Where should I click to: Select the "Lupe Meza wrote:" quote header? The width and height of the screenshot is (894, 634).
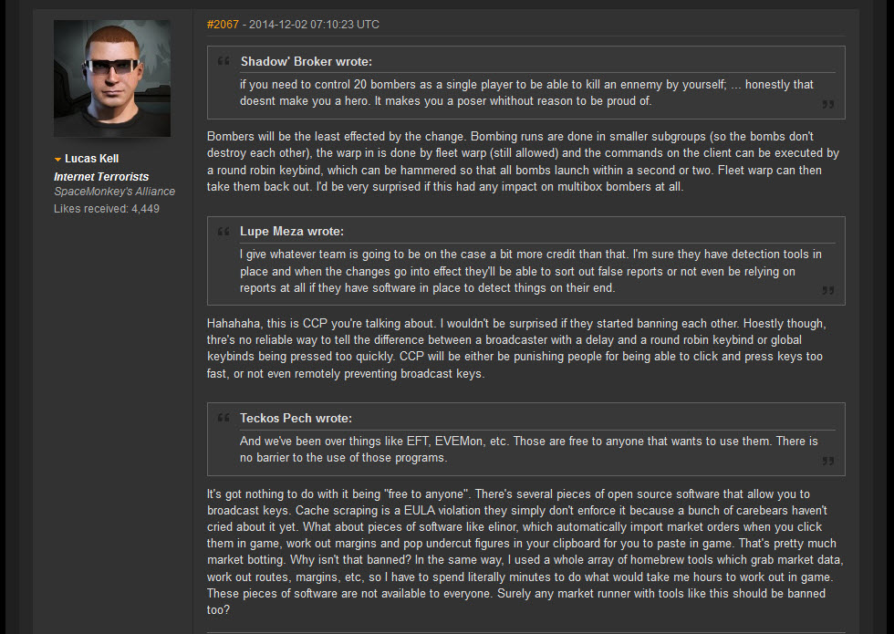(292, 231)
